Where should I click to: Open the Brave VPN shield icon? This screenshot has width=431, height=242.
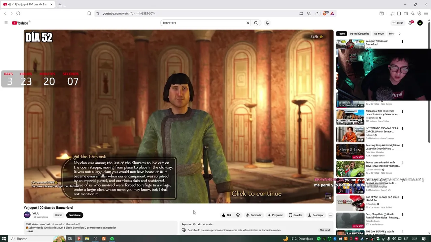click(419, 13)
